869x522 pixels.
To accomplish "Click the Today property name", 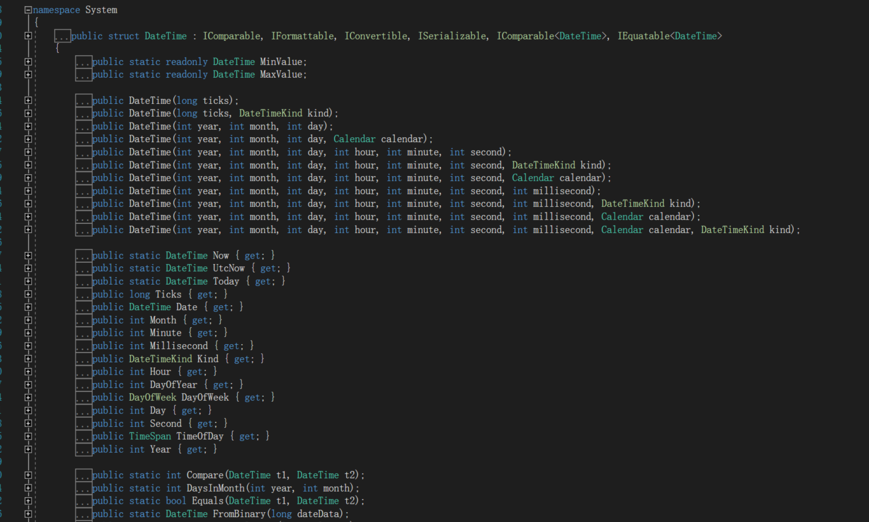I will pyautogui.click(x=226, y=282).
